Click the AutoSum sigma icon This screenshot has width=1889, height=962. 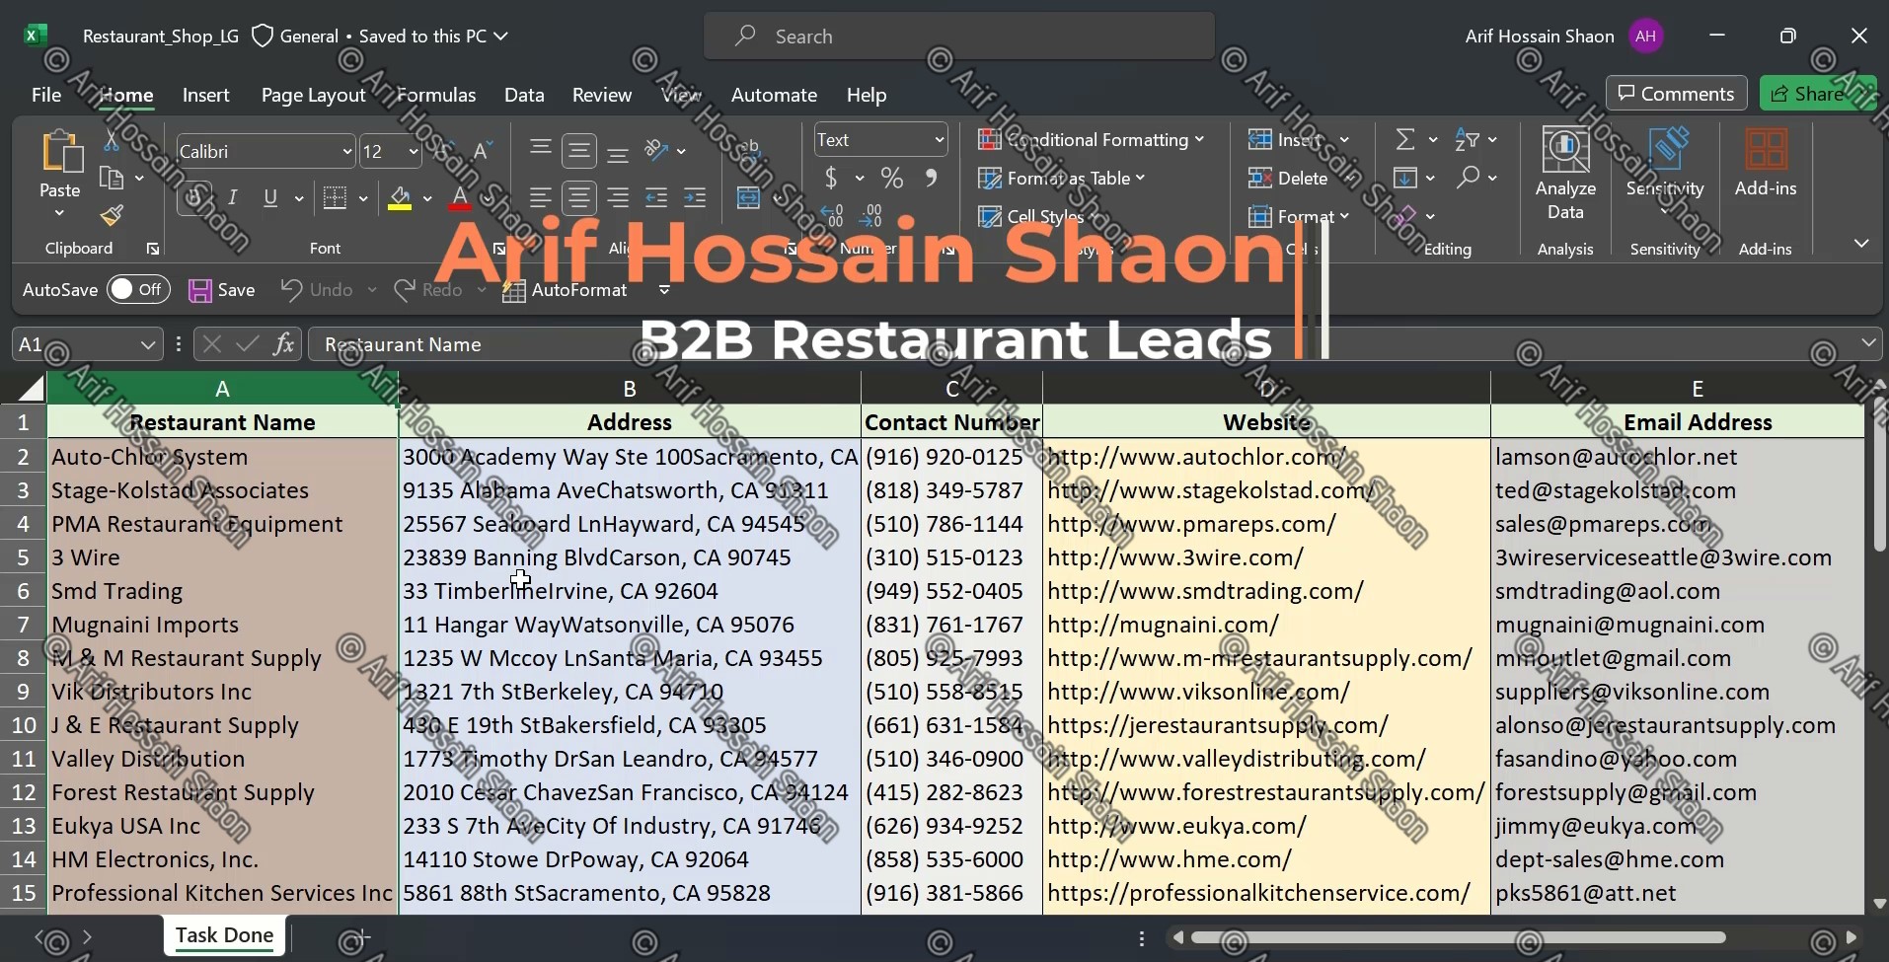1405,140
